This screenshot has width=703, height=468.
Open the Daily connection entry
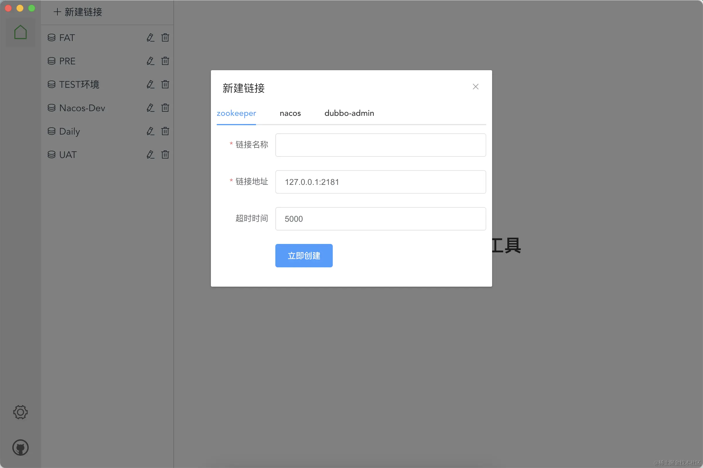69,131
